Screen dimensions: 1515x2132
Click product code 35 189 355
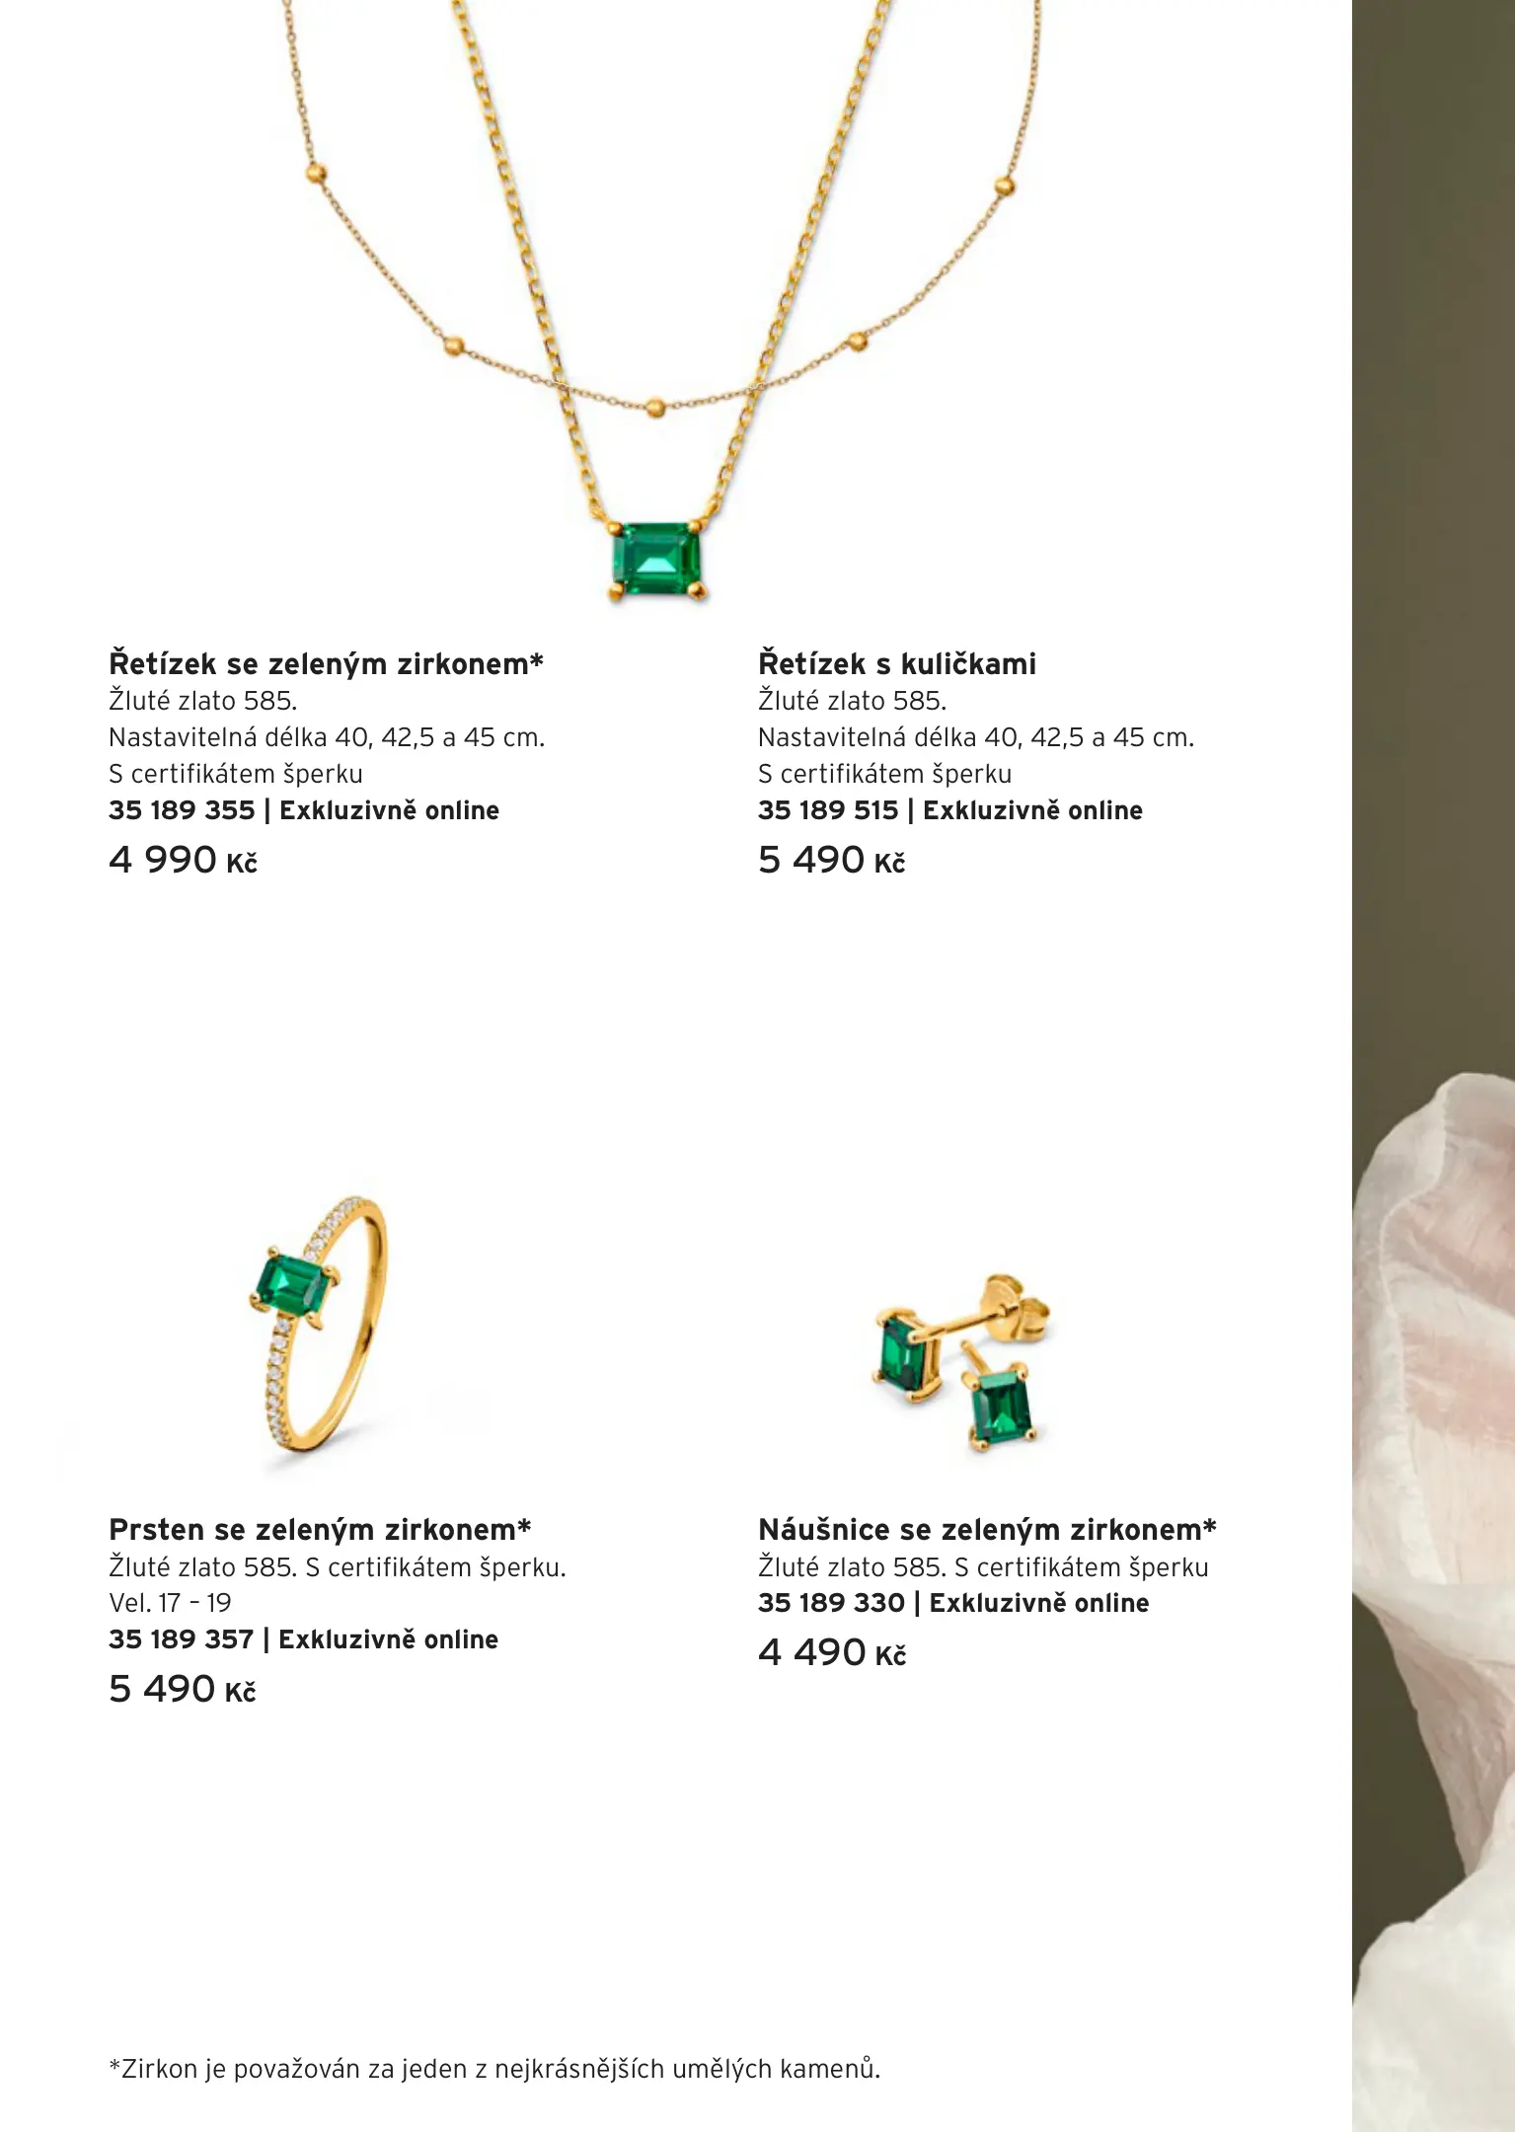(182, 810)
